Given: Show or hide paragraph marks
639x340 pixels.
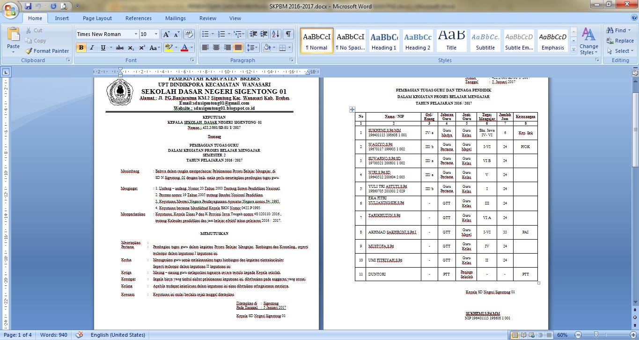Looking at the screenshot, I should pyautogui.click(x=288, y=34).
